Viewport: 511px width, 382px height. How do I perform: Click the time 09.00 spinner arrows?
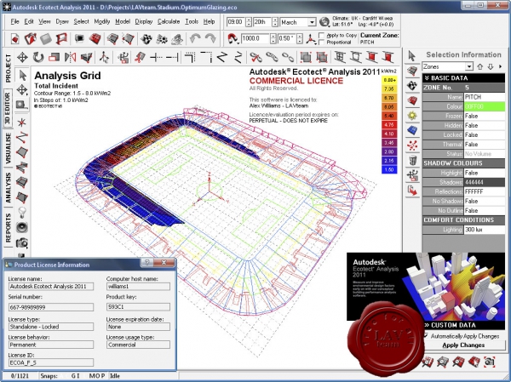tap(249, 22)
